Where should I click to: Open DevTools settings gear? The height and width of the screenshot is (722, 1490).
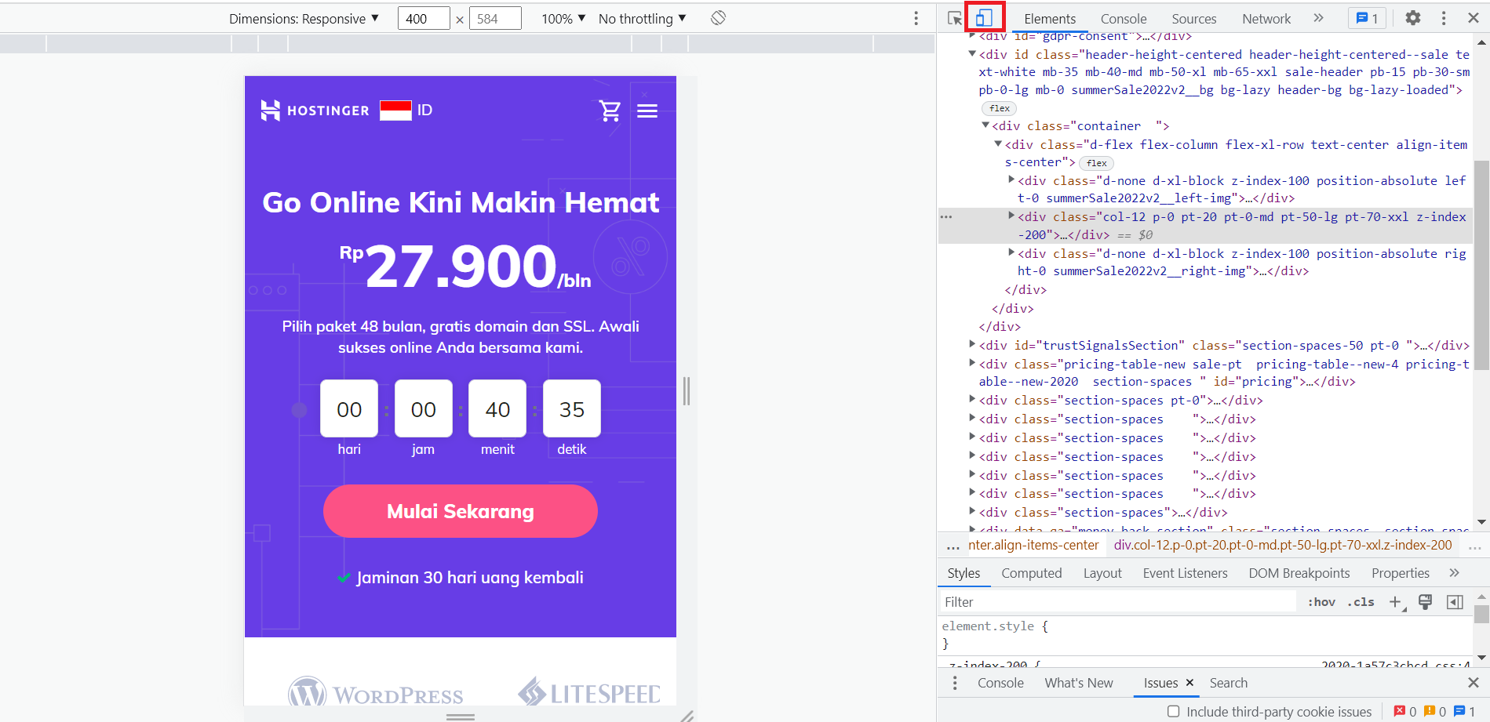1412,17
